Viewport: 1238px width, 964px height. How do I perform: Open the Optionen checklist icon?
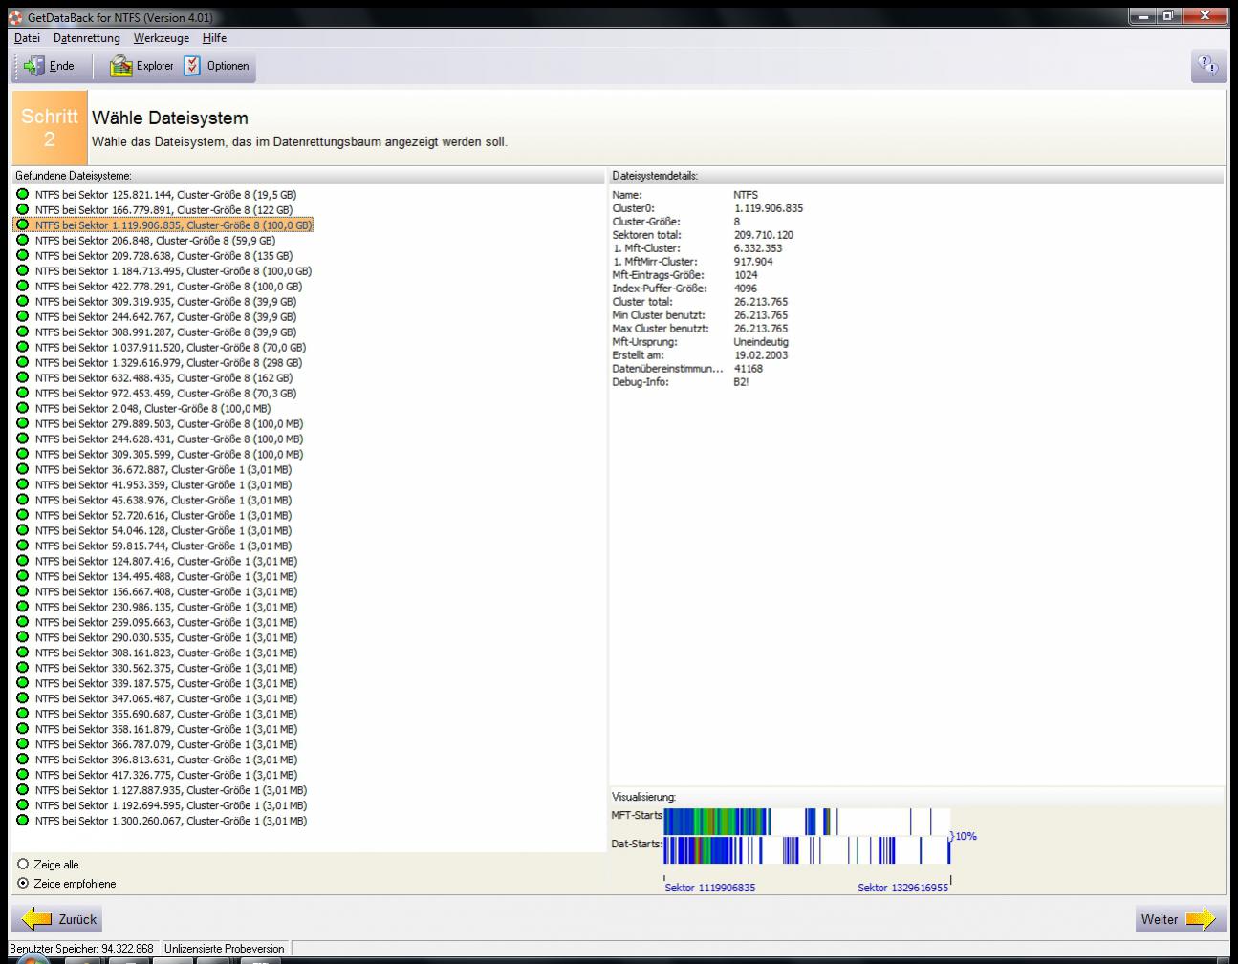[x=192, y=65]
